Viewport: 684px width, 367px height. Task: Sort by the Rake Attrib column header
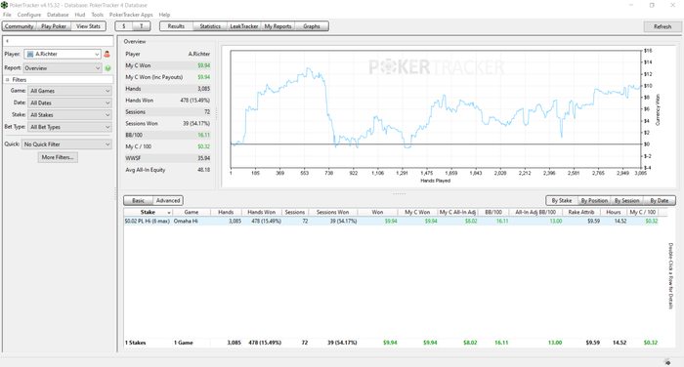[581, 212]
